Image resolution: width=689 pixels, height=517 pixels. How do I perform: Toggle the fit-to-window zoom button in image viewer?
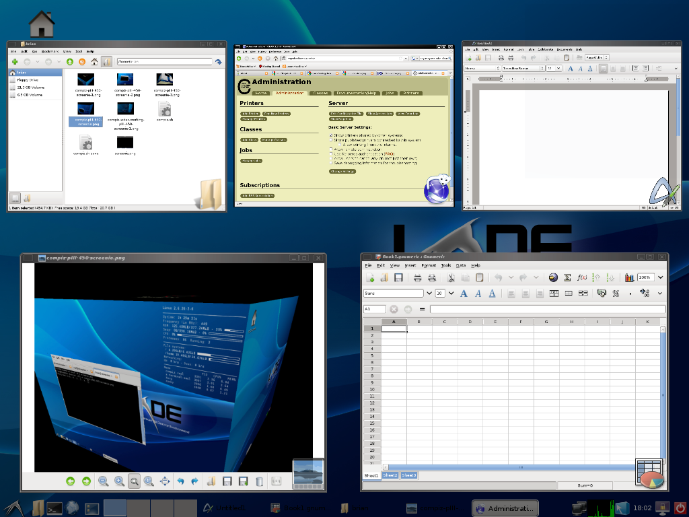click(134, 481)
